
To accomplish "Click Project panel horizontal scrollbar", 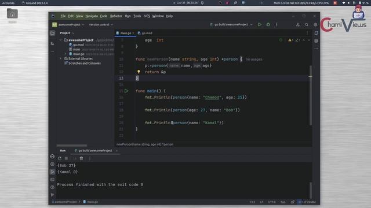I will (x=72, y=146).
